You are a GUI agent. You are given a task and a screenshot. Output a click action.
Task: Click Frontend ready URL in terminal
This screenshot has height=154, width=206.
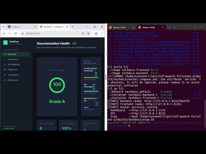(164, 104)
